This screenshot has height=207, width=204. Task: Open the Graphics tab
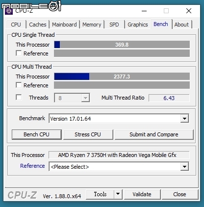pyautogui.click(x=138, y=25)
